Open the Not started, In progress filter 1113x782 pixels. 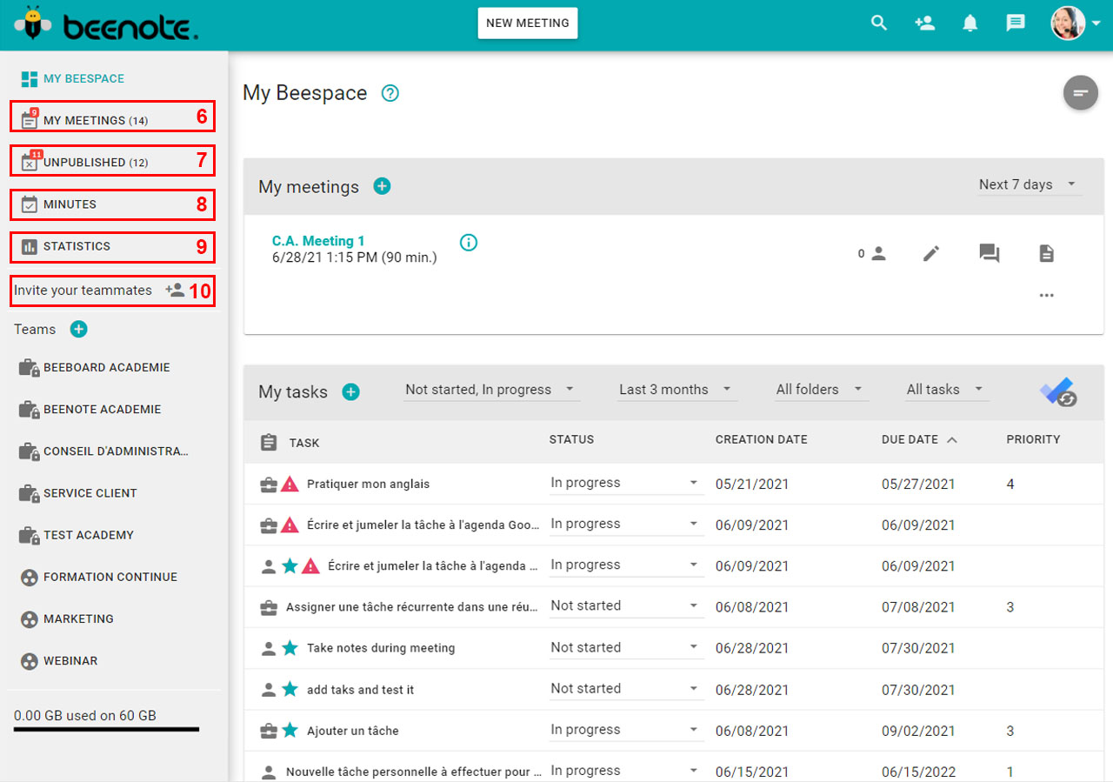click(491, 390)
